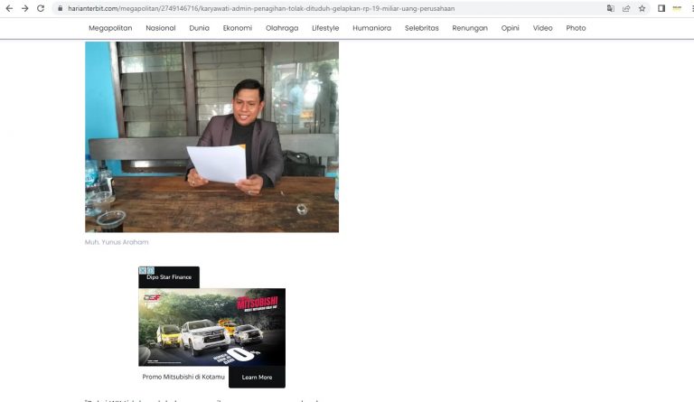Open the Nasional section

pos(161,28)
